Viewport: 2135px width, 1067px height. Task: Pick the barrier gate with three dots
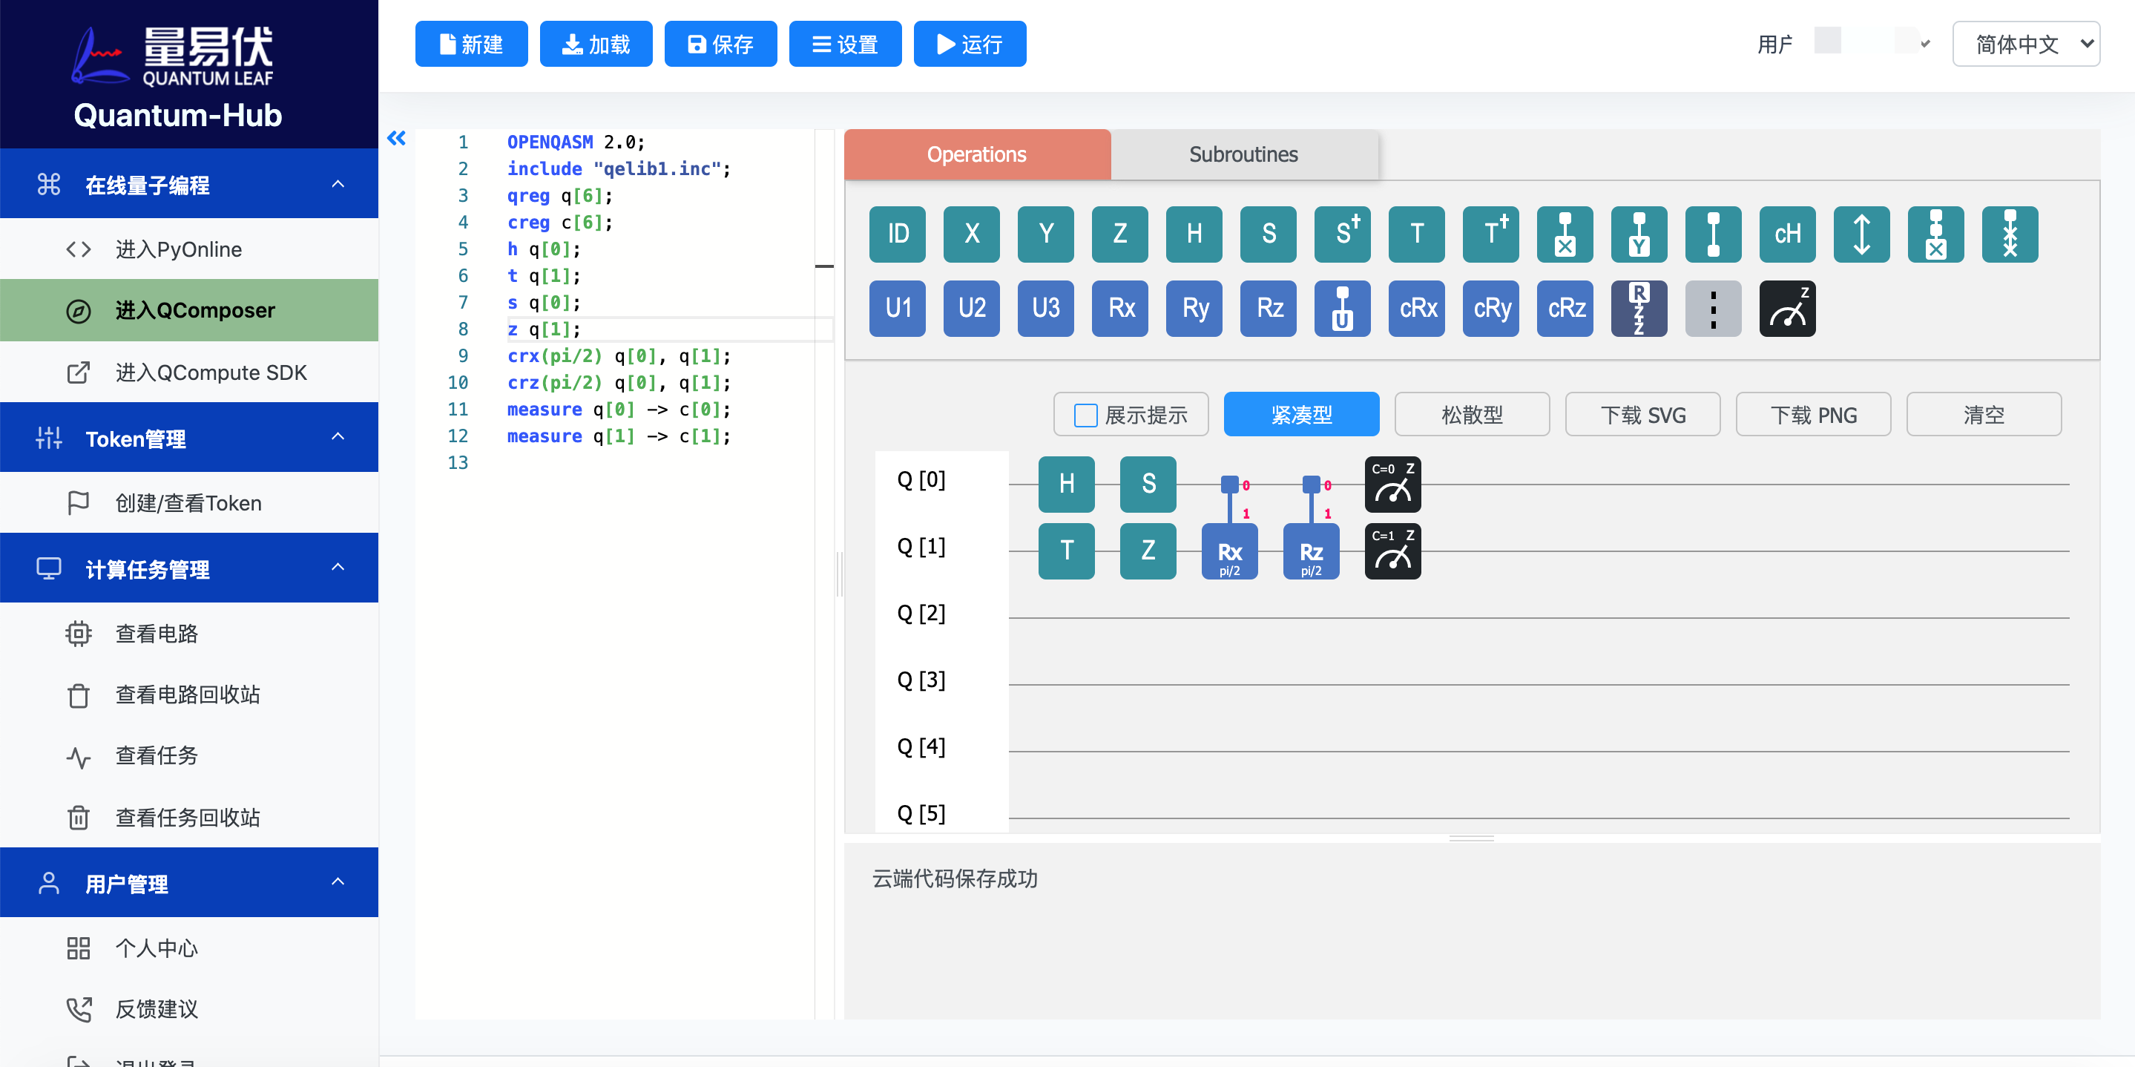(1713, 309)
